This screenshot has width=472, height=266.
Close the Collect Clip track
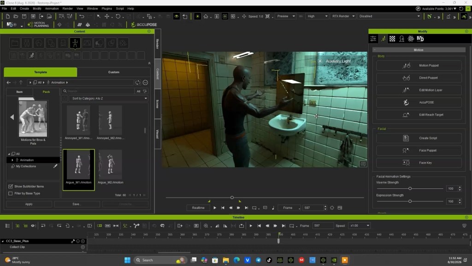click(83, 247)
